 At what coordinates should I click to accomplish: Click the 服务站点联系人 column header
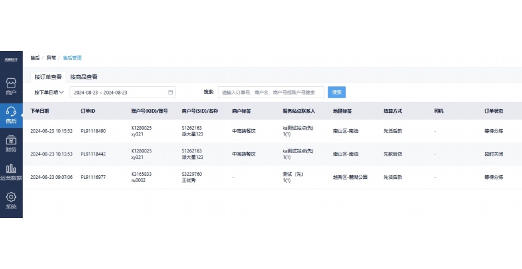pos(299,111)
